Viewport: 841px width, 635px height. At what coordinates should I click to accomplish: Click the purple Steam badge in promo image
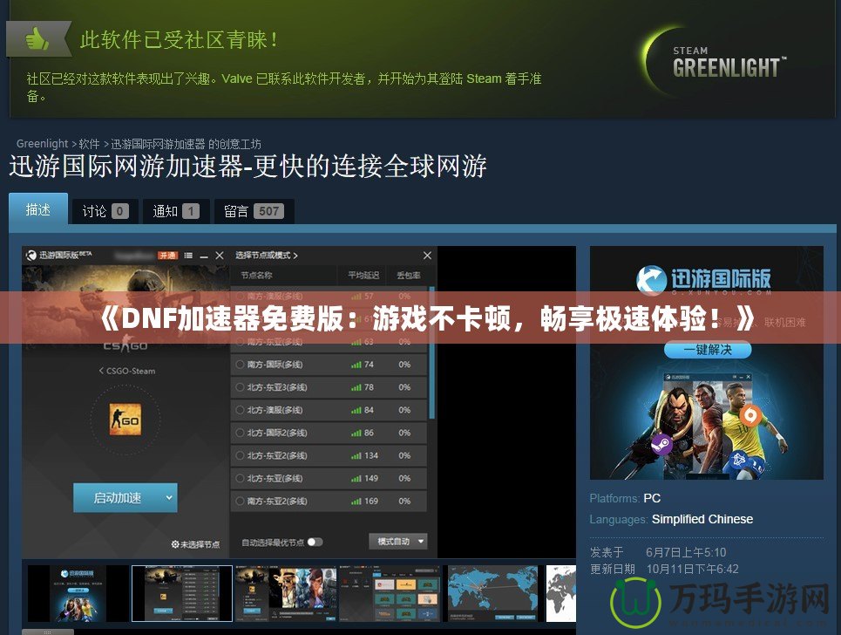[663, 445]
